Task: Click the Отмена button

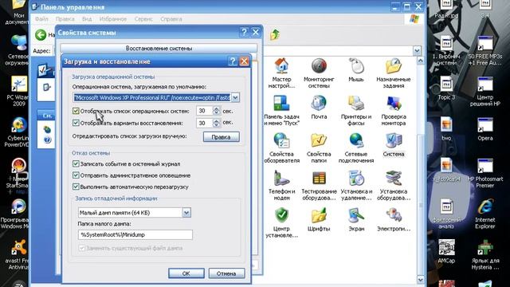Action: [x=226, y=273]
